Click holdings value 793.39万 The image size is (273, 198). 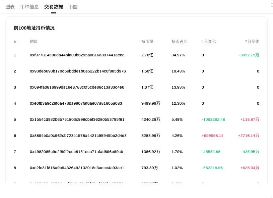coord(149,168)
